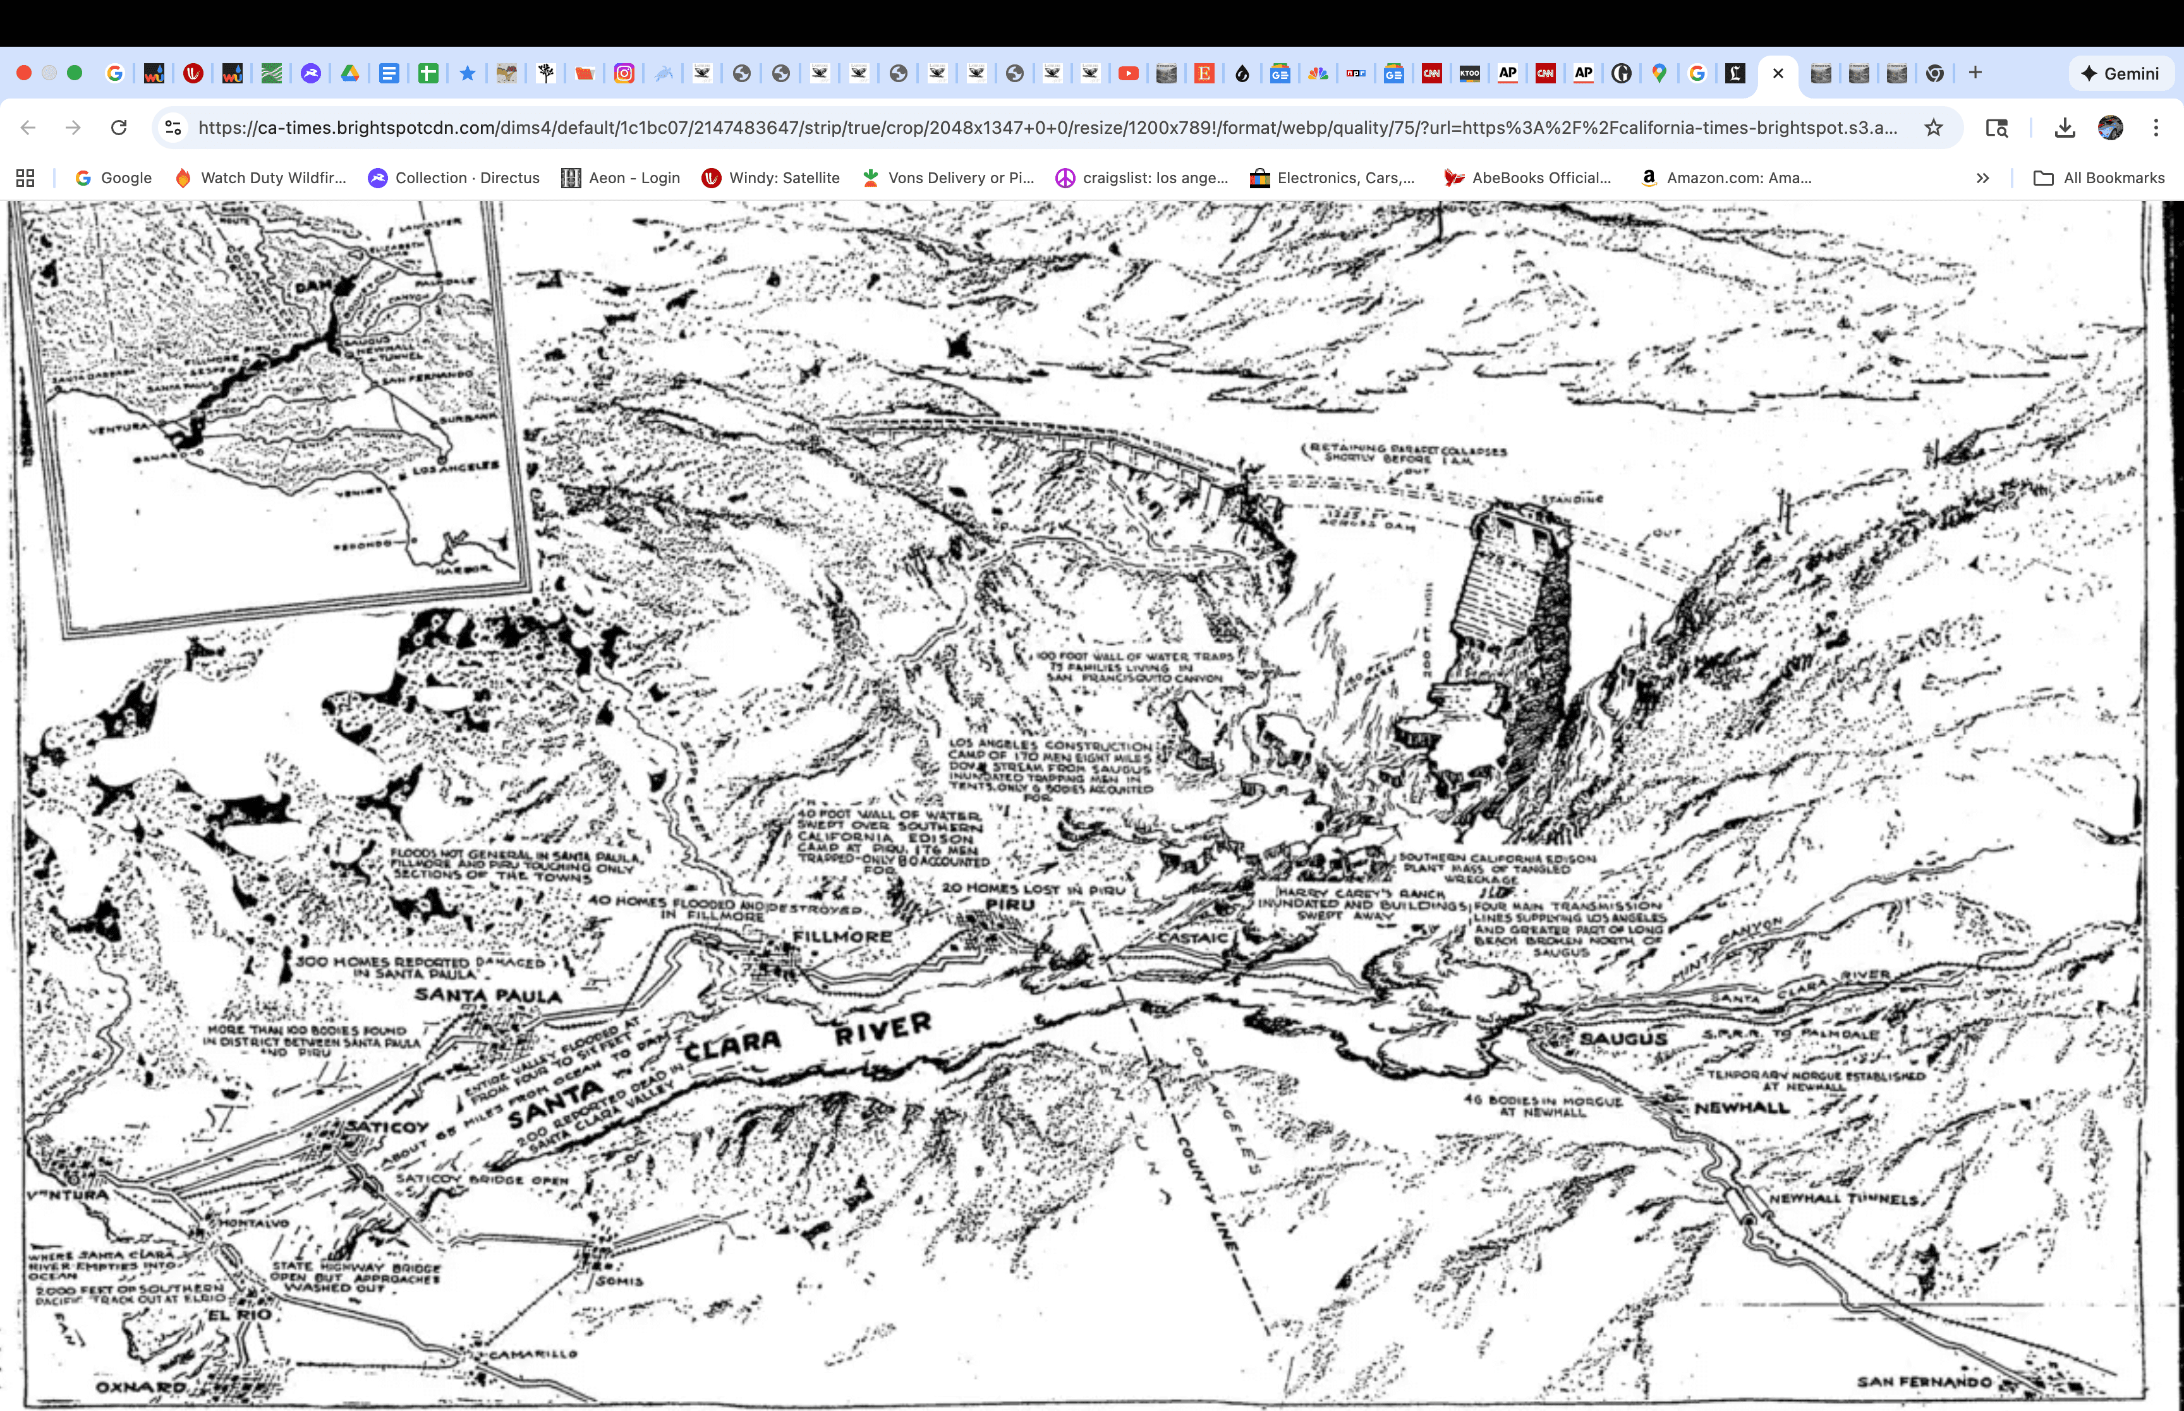The height and width of the screenshot is (1411, 2184).
Task: Switch to the Google Drive tab
Action: tap(350, 73)
